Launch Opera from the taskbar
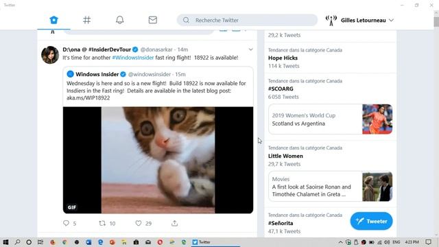This screenshot has height=247, width=439. coord(160,242)
